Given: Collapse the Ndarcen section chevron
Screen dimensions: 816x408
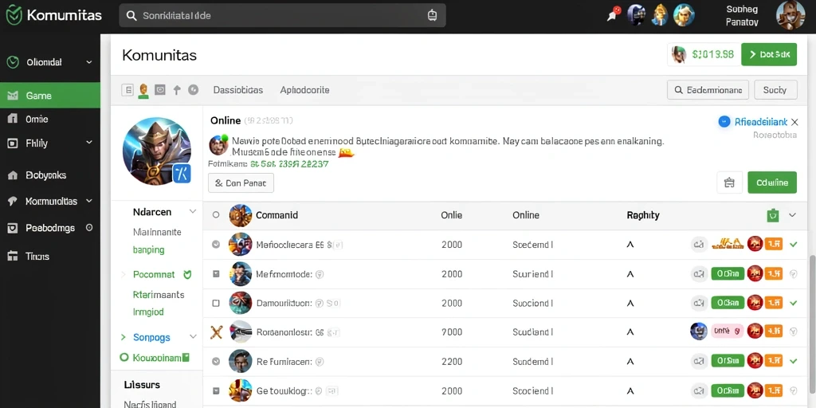Looking at the screenshot, I should pyautogui.click(x=193, y=212).
